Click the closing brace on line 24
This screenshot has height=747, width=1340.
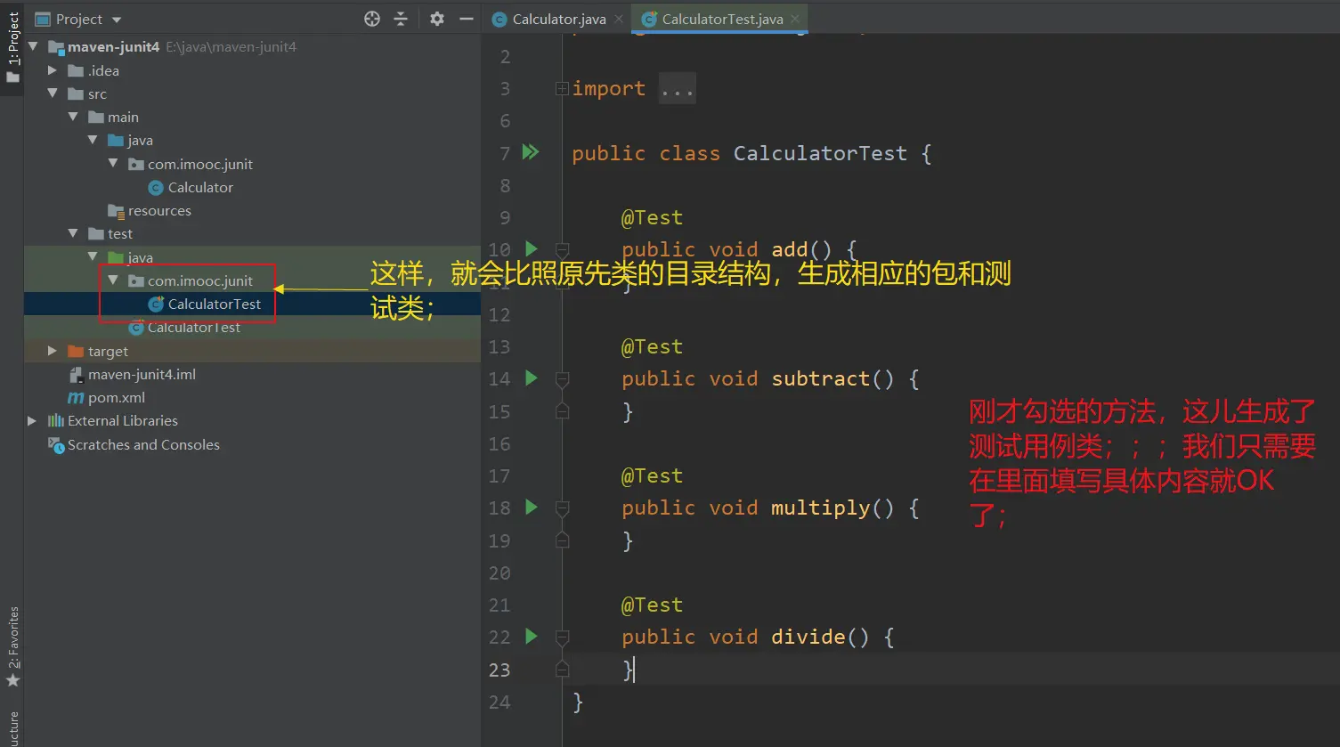tap(578, 702)
